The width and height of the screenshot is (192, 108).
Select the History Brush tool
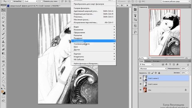[3, 46]
